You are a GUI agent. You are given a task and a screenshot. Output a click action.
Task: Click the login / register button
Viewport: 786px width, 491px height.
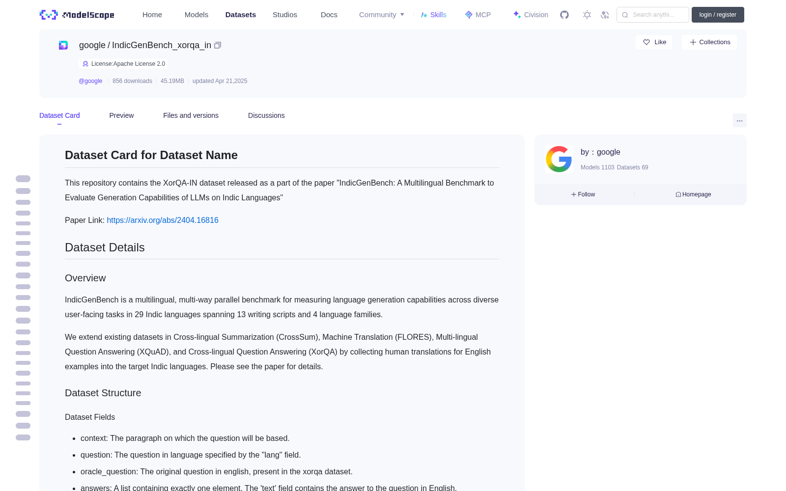(x=718, y=15)
